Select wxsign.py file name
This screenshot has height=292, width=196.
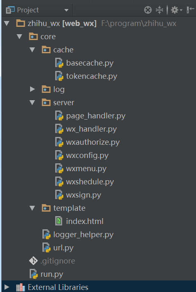[84, 195]
